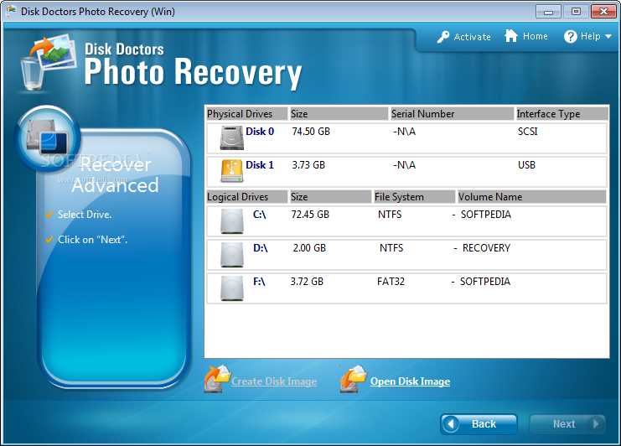This screenshot has height=446, width=621.
Task: Click the Create Disk Image link
Action: coord(274,381)
